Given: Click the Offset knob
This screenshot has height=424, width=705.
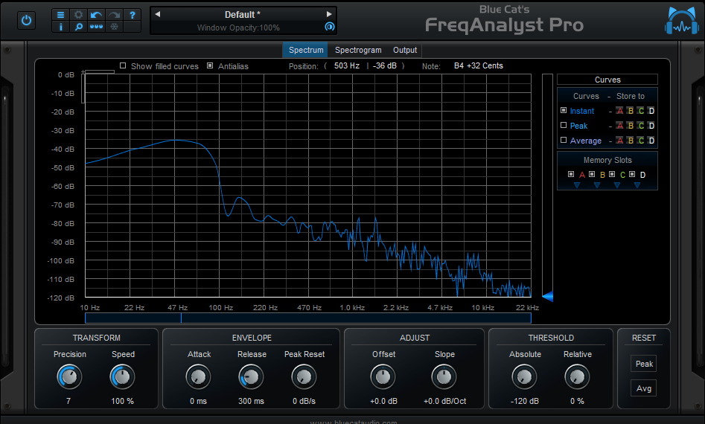Looking at the screenshot, I should (x=383, y=377).
